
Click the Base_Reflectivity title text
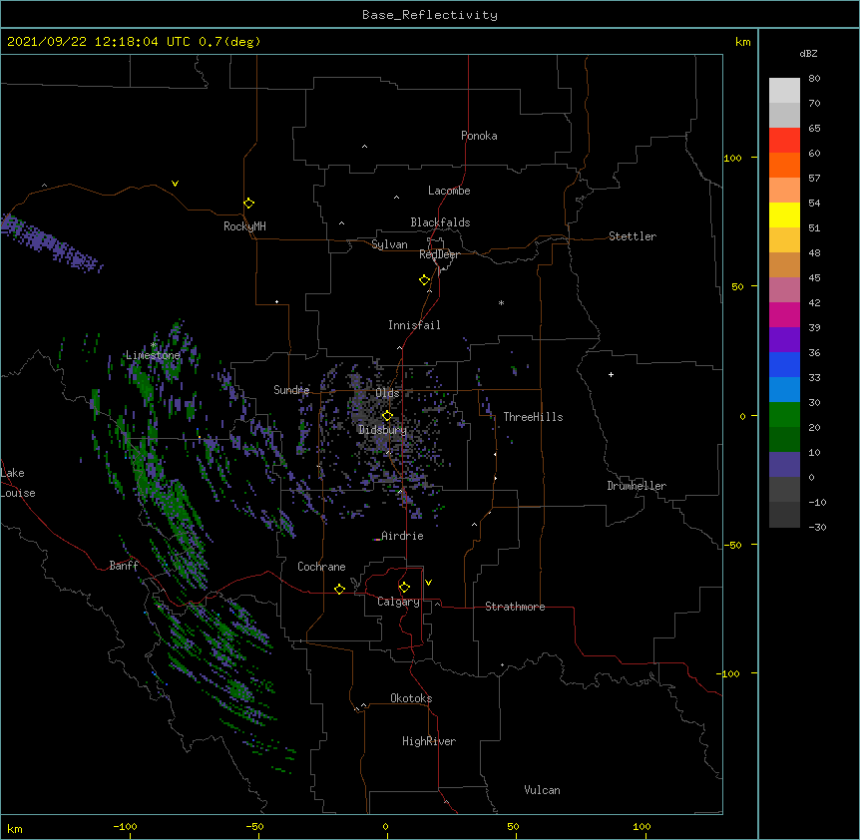[x=430, y=15]
